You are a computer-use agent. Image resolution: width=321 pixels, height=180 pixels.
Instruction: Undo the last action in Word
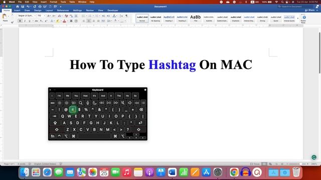coord(28,6)
